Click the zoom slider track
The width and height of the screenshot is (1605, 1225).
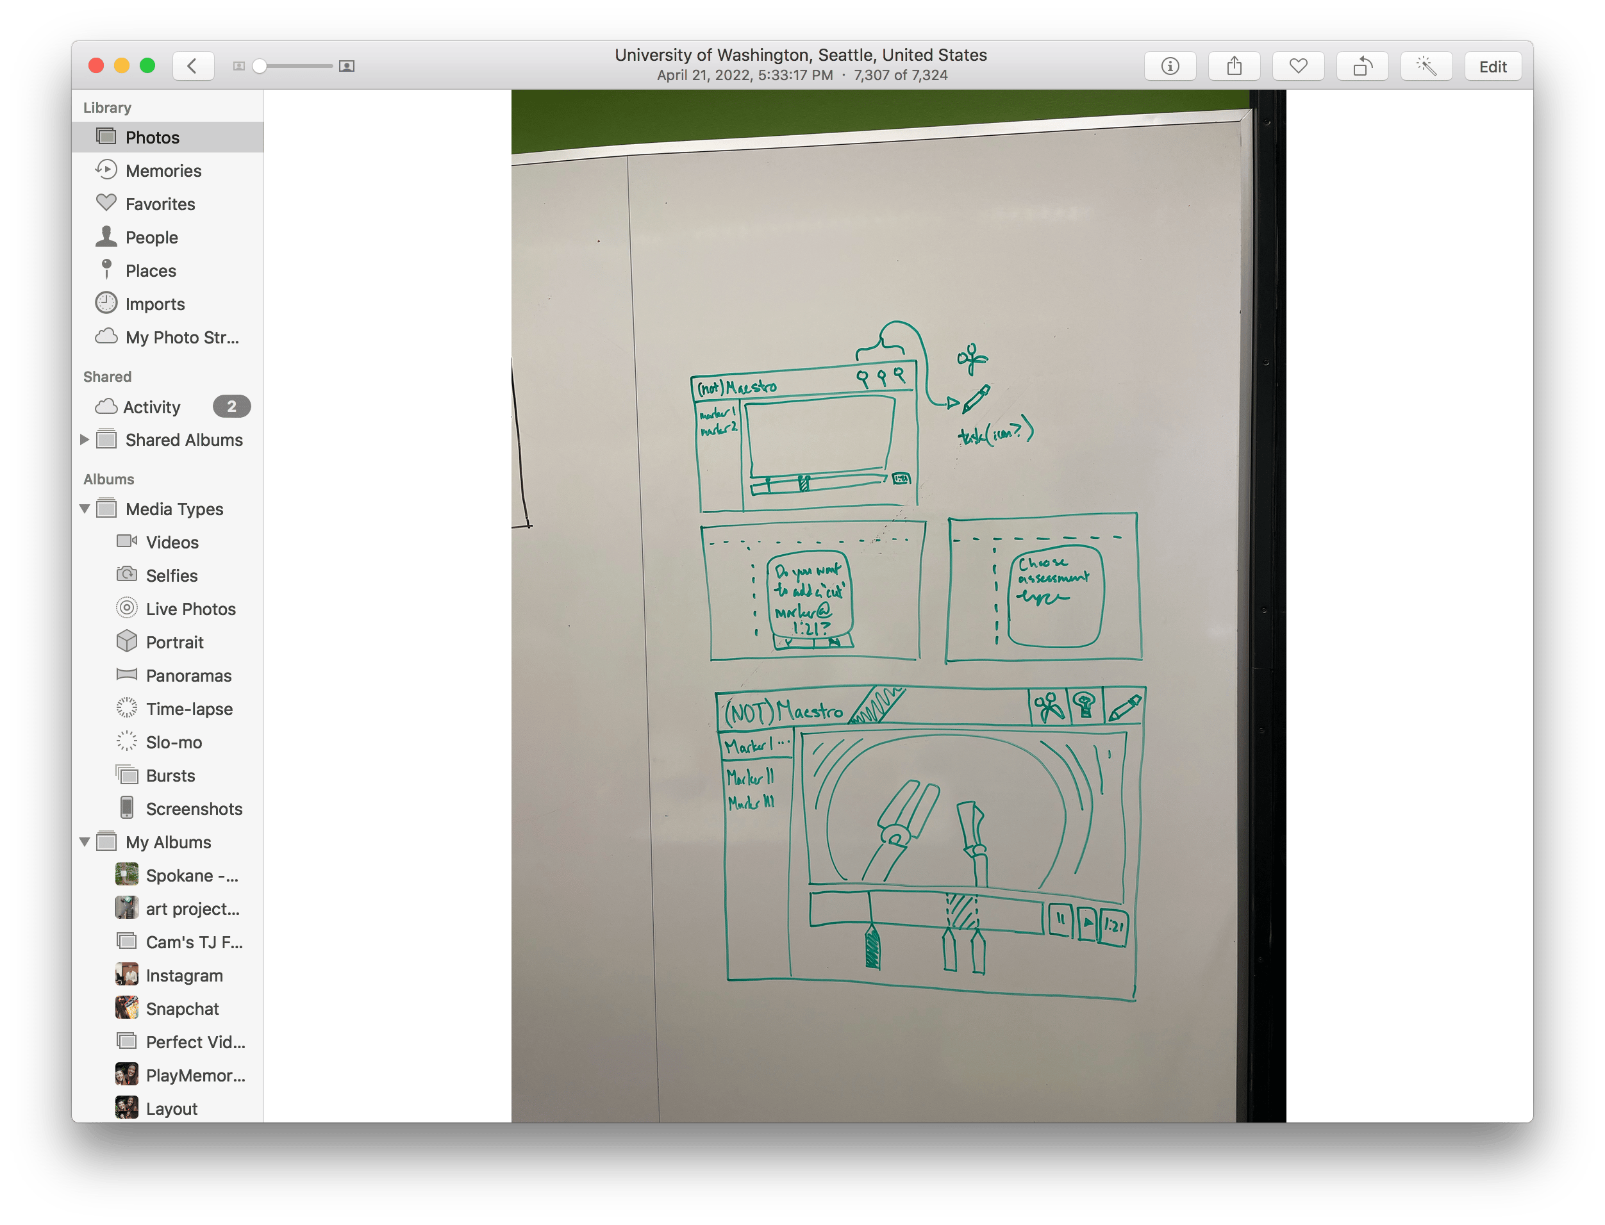click(x=299, y=67)
